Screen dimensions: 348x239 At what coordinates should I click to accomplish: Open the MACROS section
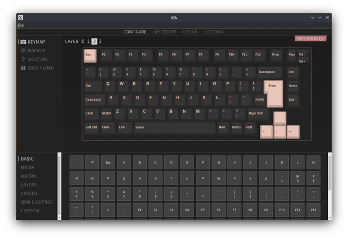tap(33, 51)
